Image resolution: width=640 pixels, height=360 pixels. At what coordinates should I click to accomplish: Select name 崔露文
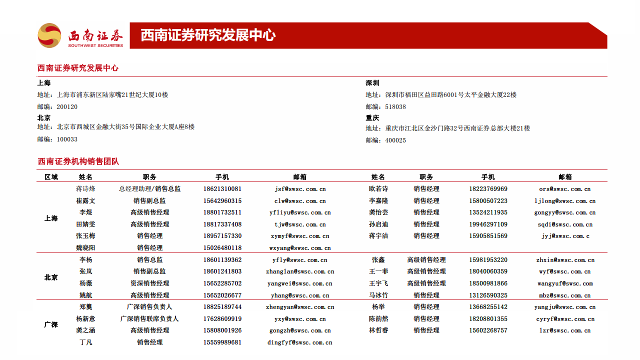pos(85,201)
